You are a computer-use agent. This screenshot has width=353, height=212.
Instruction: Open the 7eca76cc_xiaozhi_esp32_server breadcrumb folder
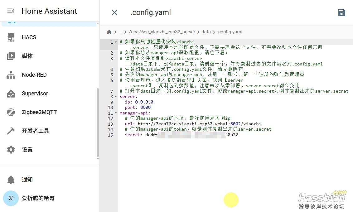click(162, 32)
